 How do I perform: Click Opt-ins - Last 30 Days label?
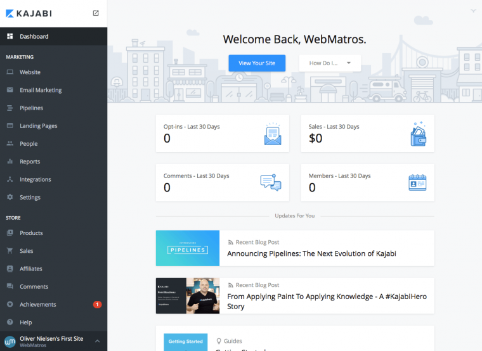tap(192, 127)
